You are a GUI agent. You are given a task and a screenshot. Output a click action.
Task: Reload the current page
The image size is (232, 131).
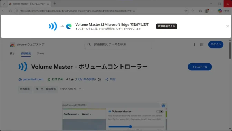click(10, 11)
